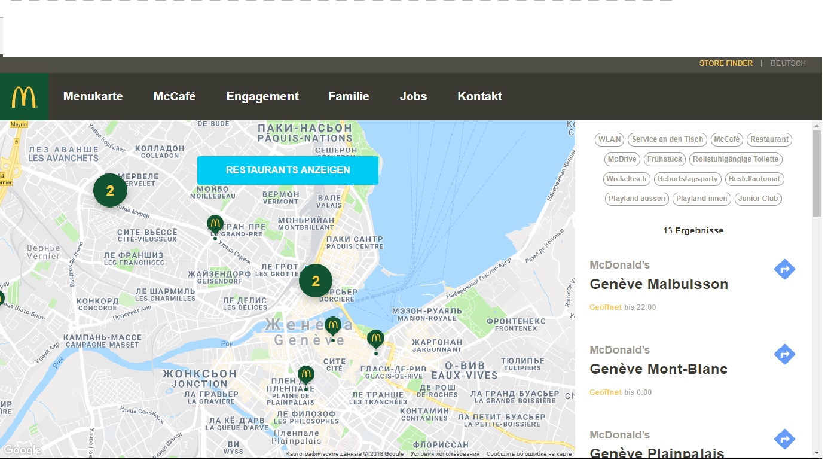Open the Kontakt menu item
Screen dimensions: 825x469
(479, 96)
